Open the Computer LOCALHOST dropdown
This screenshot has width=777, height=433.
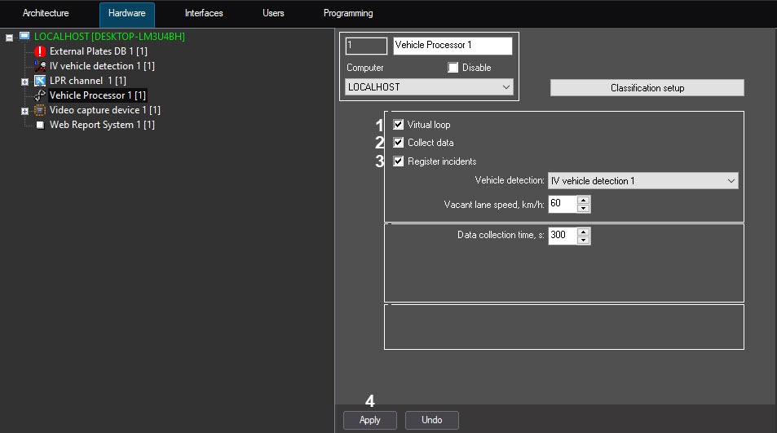click(x=429, y=87)
